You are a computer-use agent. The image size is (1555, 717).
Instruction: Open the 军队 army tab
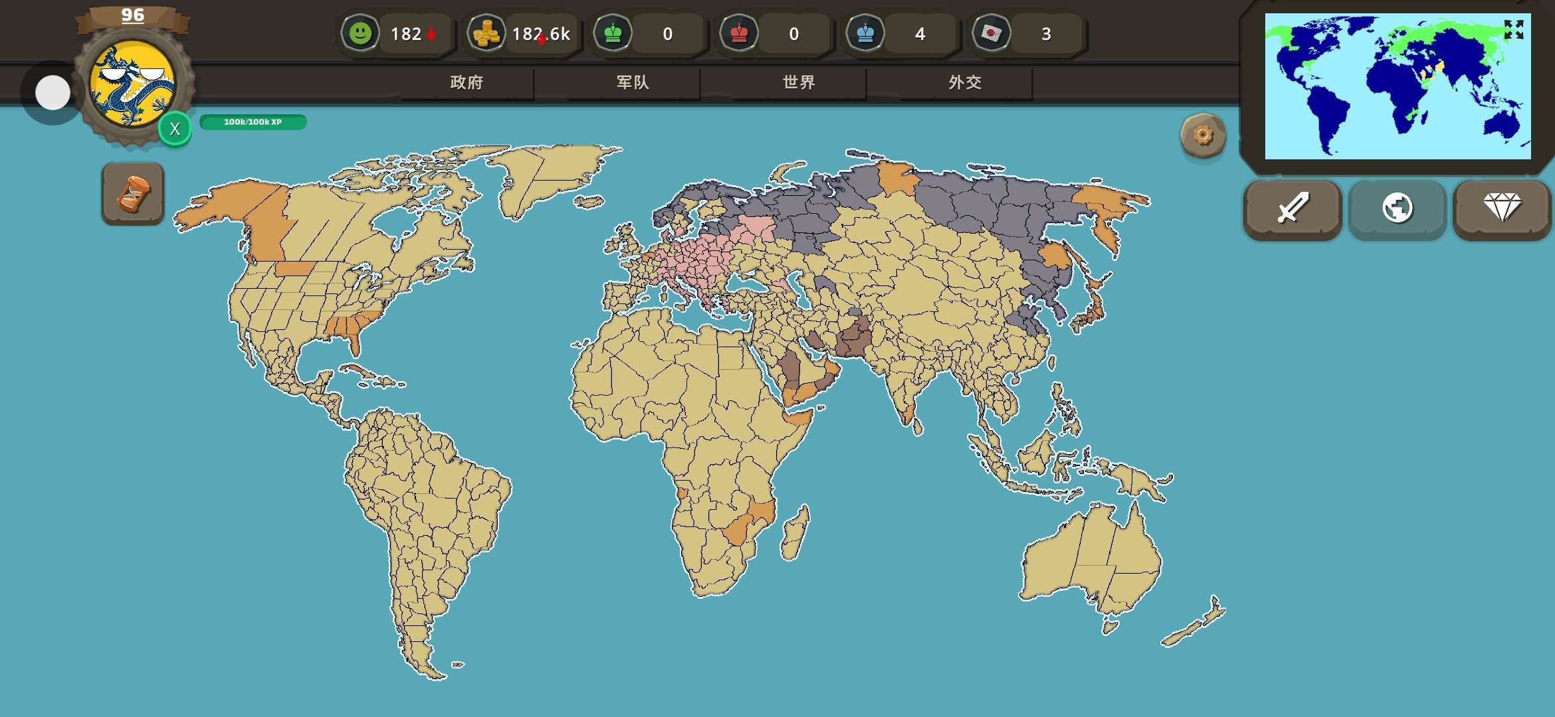pos(633,82)
